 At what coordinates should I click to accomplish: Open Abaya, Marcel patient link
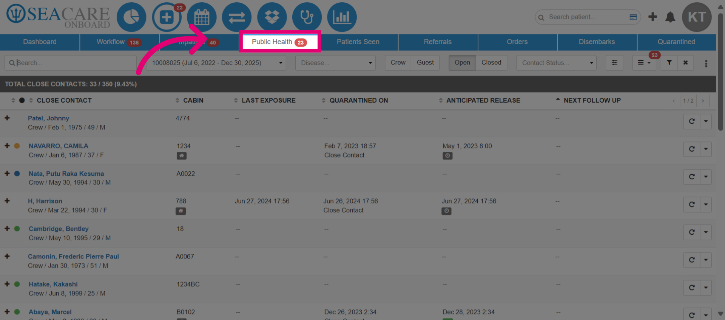point(50,312)
